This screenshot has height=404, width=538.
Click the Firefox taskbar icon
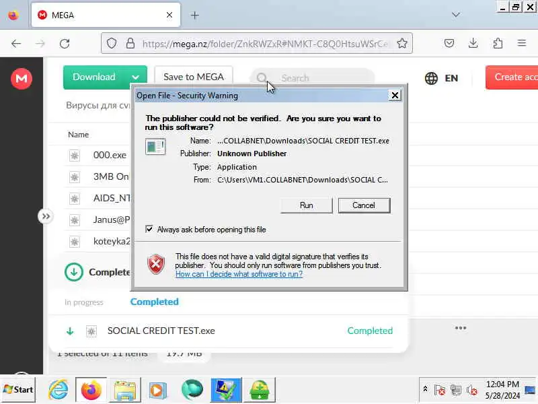(x=91, y=390)
